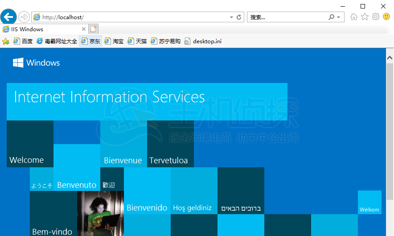
Task: Click the Forward navigation arrow
Action: pyautogui.click(x=24, y=17)
